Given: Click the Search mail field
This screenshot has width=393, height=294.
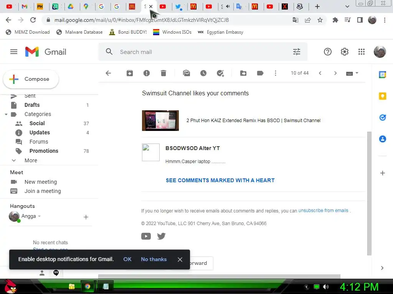Looking at the screenshot, I should click(203, 52).
